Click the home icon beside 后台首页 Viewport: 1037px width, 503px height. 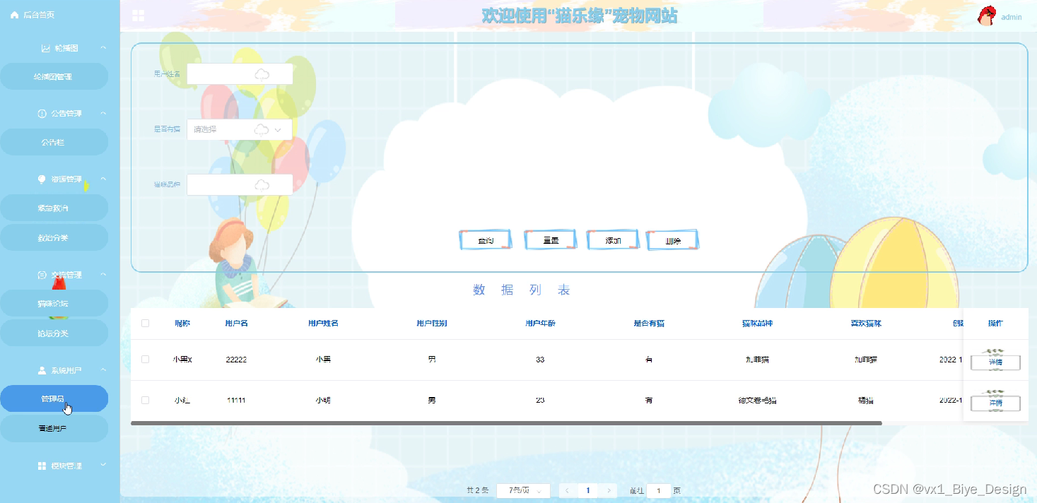[x=14, y=15]
